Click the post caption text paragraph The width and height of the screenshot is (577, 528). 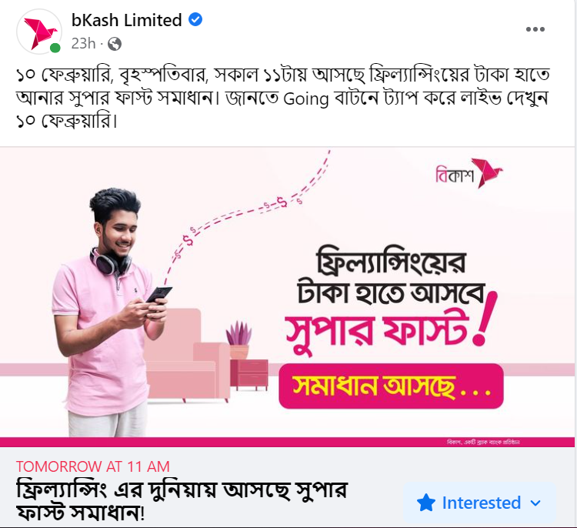[282, 98]
